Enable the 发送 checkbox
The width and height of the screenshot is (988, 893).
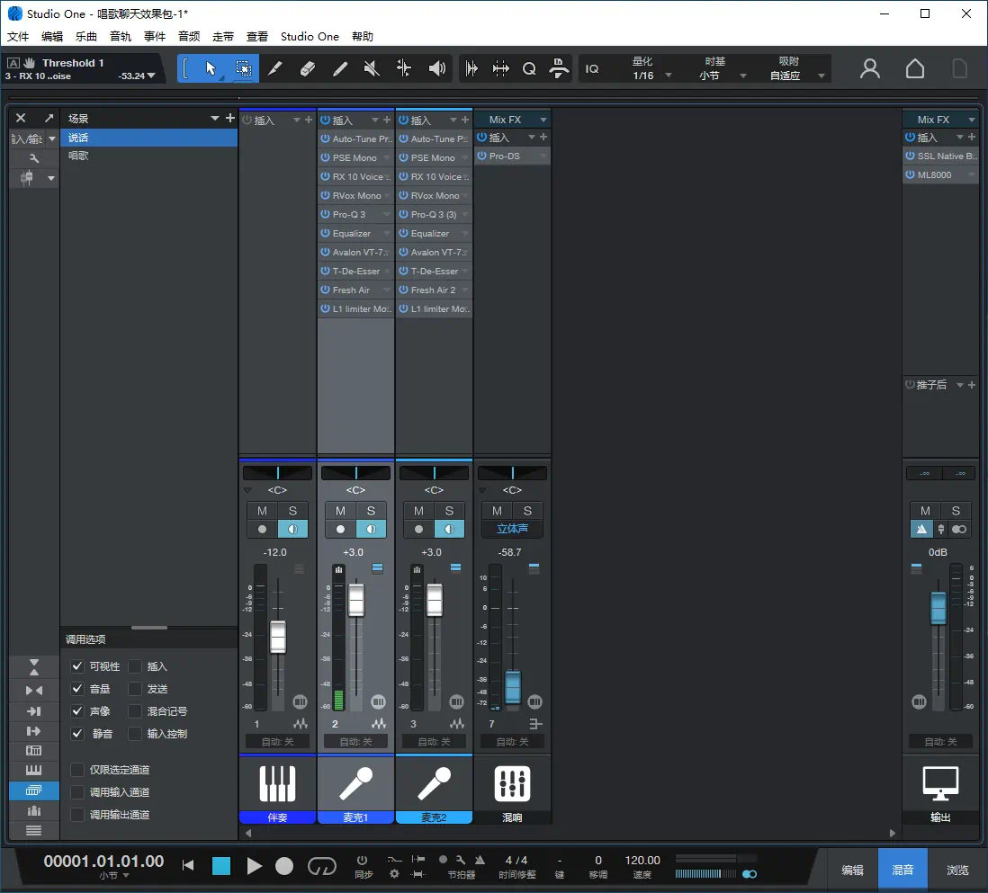click(135, 689)
